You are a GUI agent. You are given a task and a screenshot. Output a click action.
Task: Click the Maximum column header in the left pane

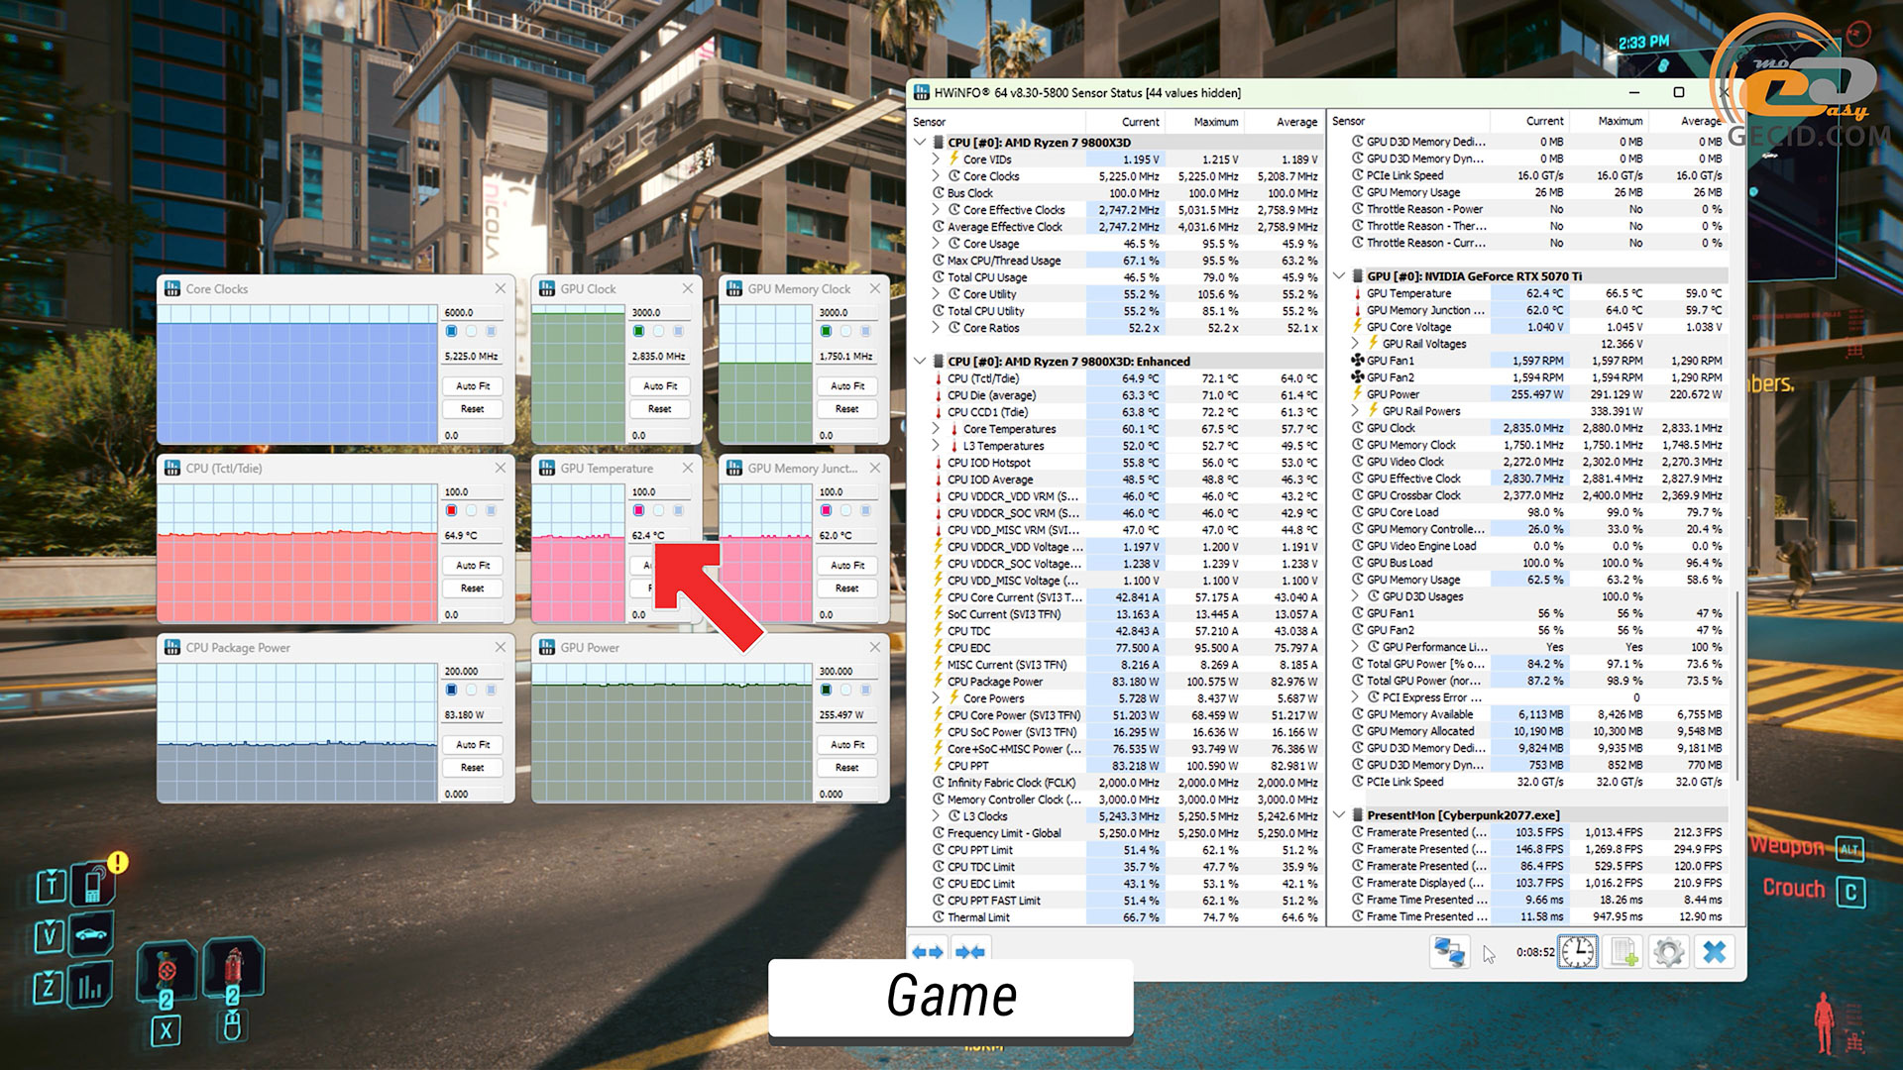click(x=1215, y=122)
